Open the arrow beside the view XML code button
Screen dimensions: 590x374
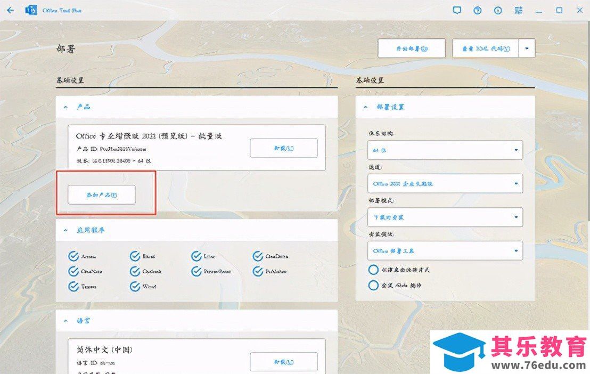coord(527,48)
